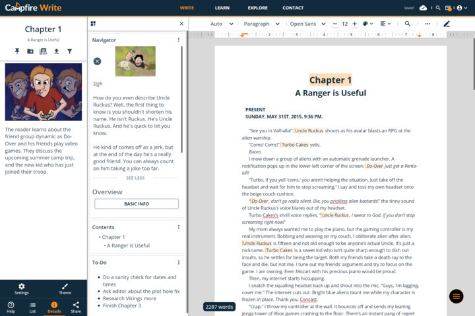Click the Chapter 1 cover illustration
This screenshot has height=316, width=475.
pos(44,92)
